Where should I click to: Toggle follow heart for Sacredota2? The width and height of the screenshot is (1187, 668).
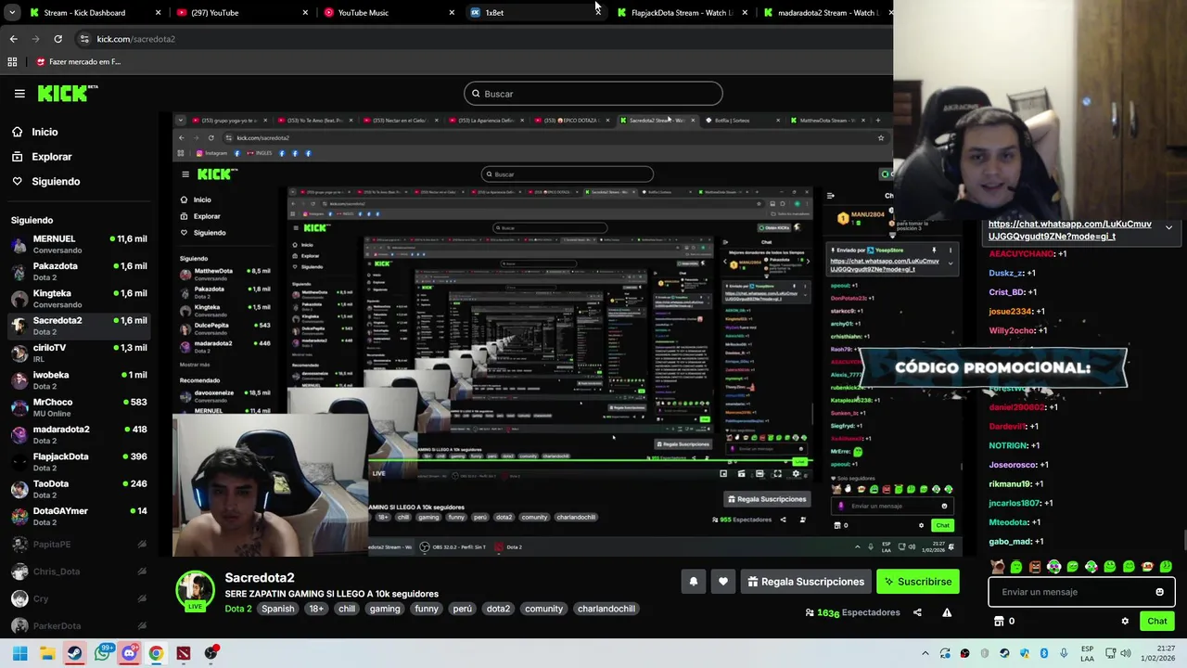pos(723,582)
